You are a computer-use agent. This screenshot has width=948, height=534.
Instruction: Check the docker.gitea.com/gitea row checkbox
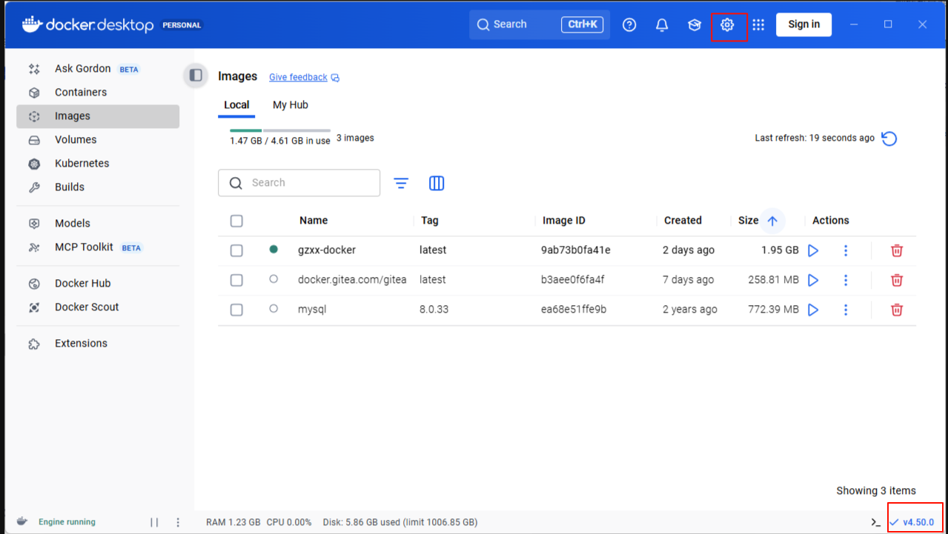pyautogui.click(x=236, y=280)
